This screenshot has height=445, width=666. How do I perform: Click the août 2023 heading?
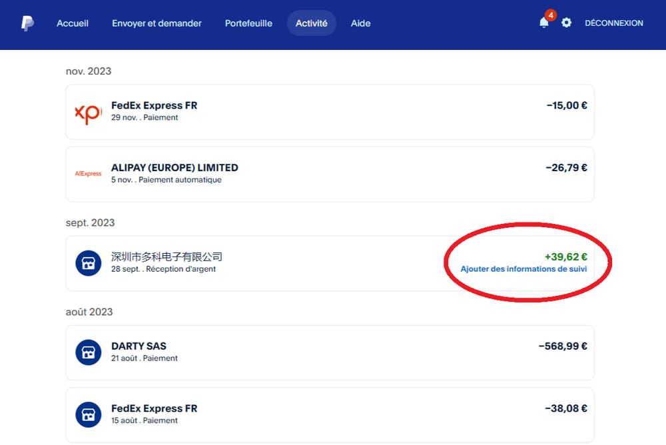coord(89,312)
